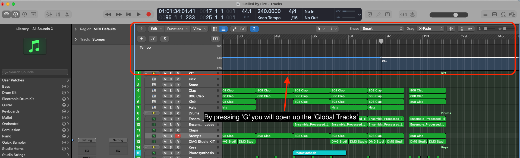The width and height of the screenshot is (520, 158).
Task: Click the Toolbar show/hide icon
Action: 33,14
